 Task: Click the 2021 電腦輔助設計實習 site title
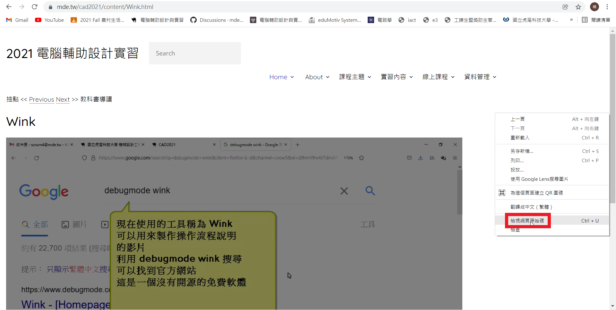point(73,53)
